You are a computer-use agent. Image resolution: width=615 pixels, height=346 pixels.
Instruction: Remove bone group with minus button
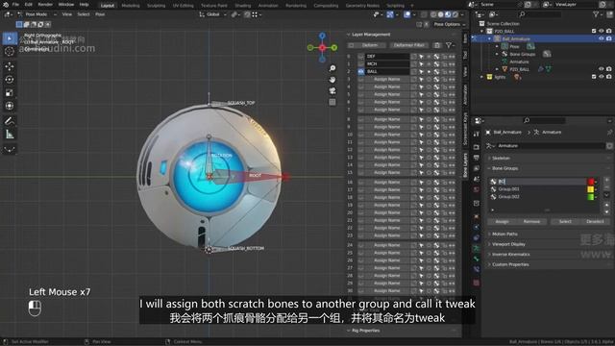[x=606, y=187]
